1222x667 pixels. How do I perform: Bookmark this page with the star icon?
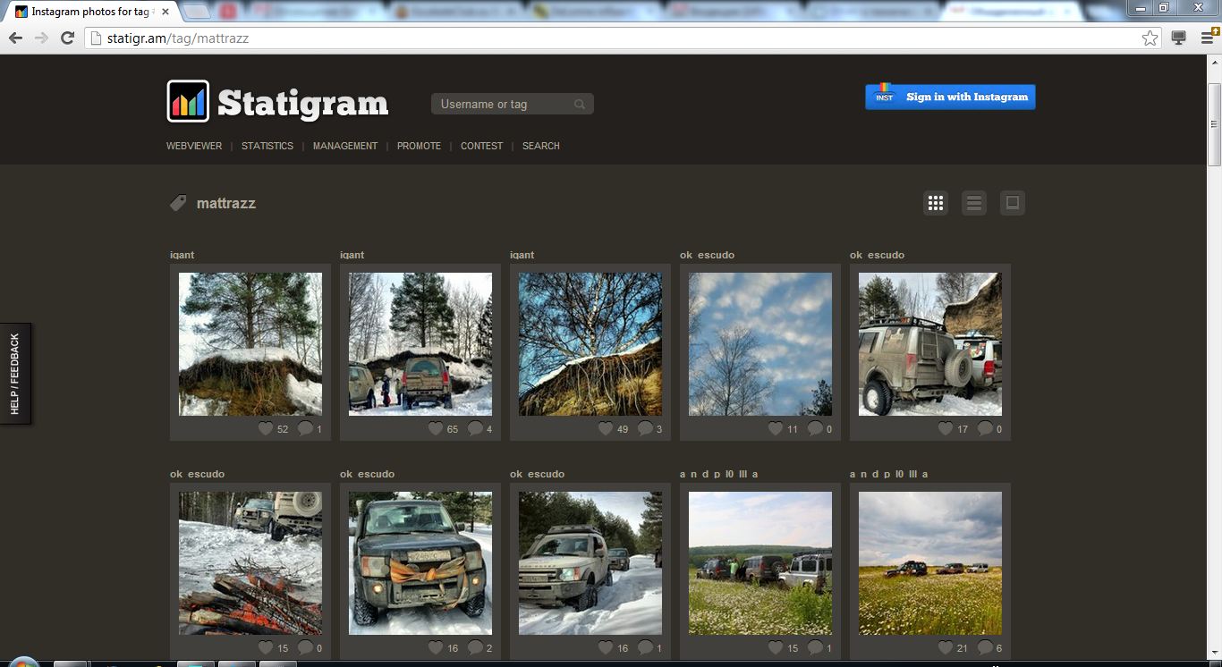click(x=1150, y=38)
